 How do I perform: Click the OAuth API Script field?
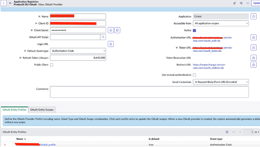(75, 37)
